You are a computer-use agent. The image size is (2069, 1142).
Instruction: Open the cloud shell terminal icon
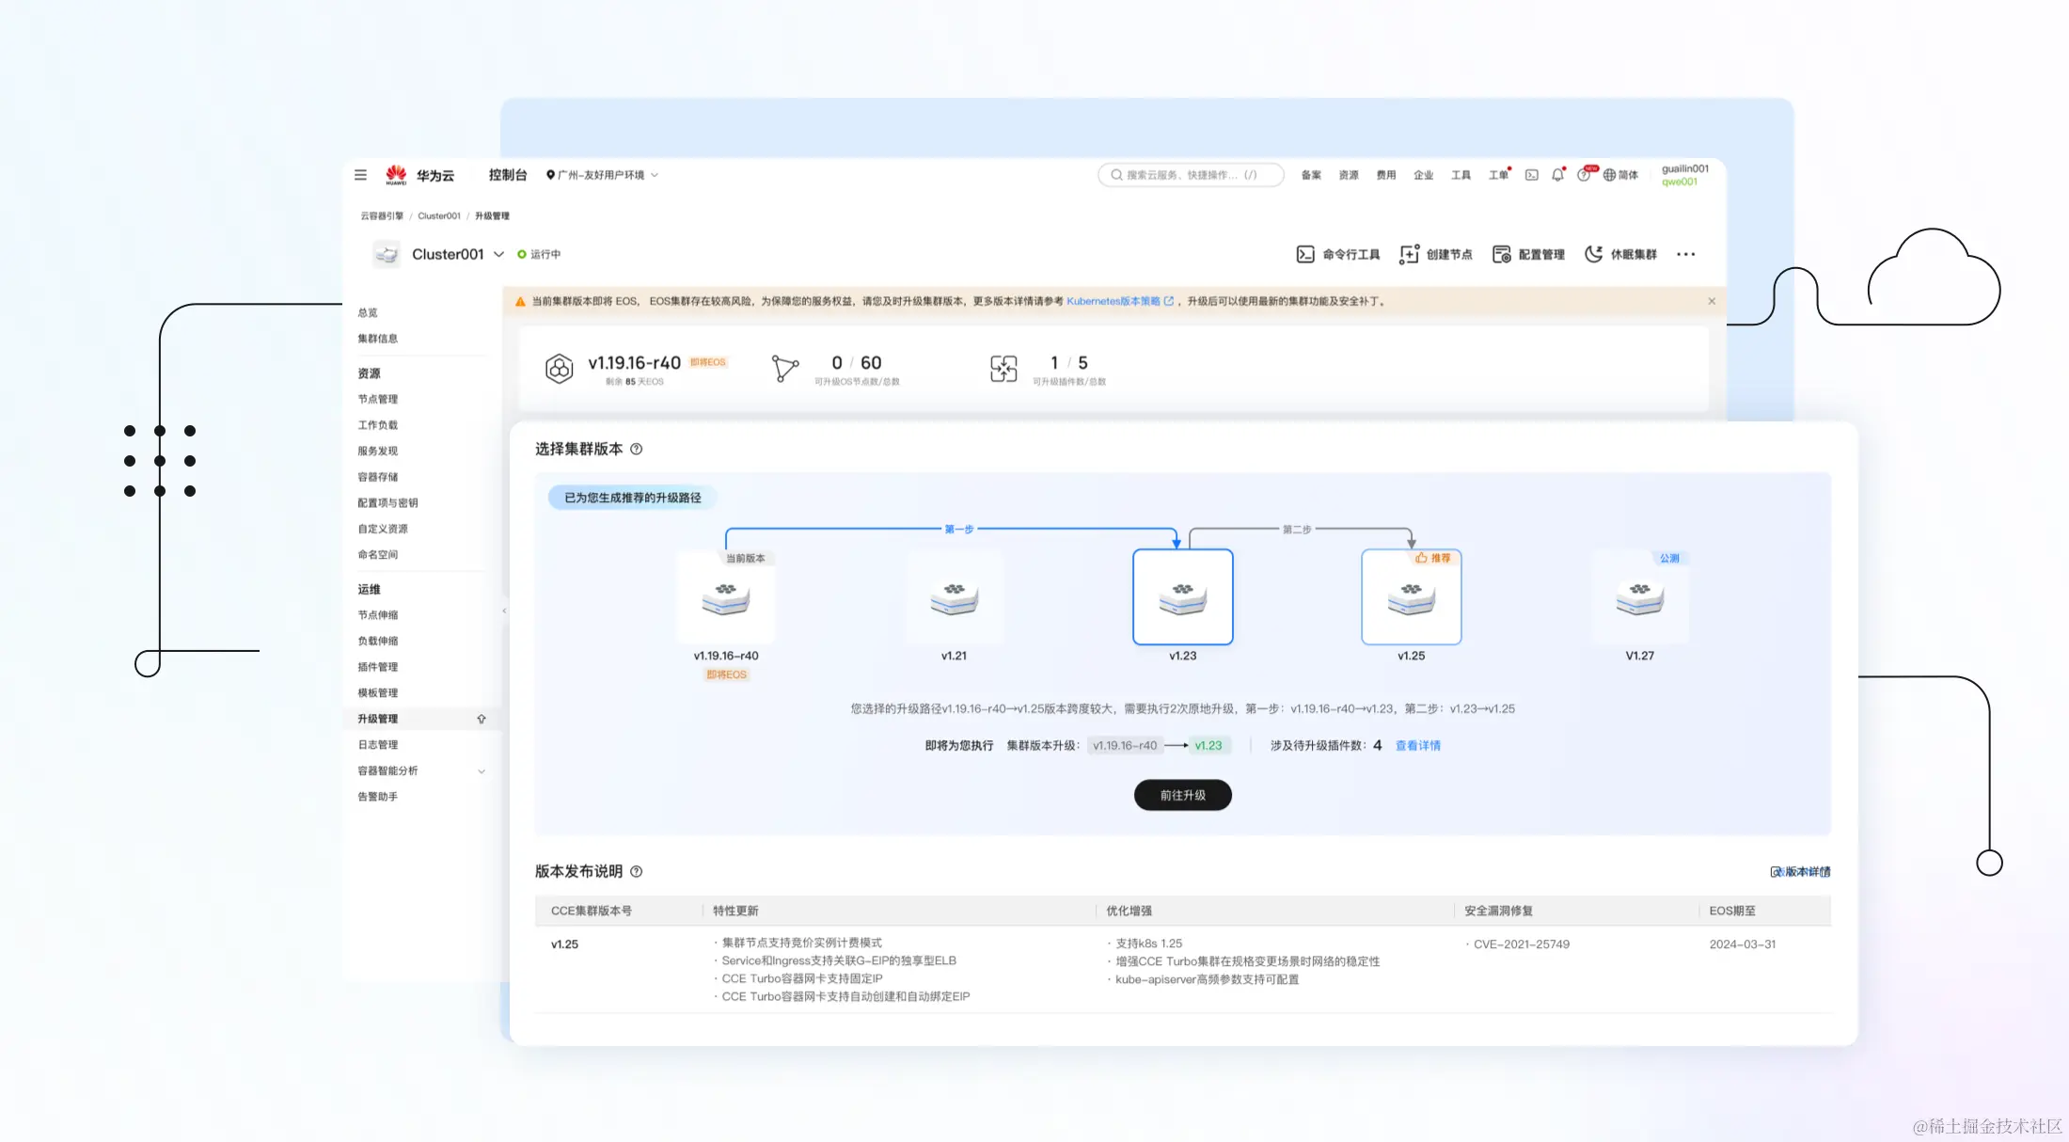1531,175
